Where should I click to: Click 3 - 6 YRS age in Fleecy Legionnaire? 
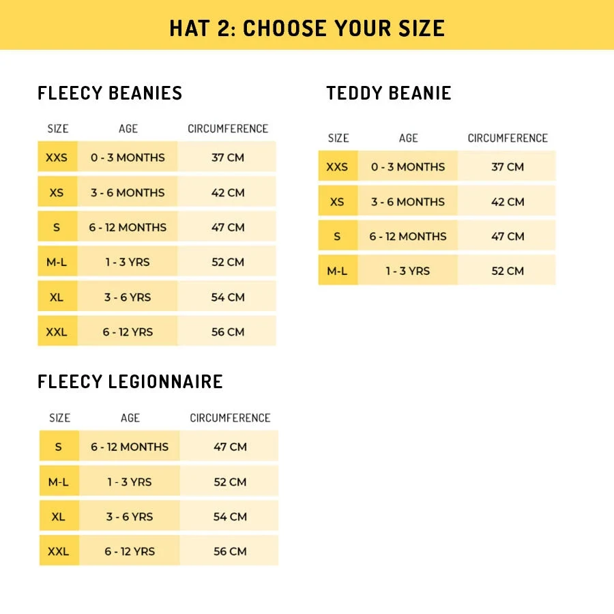pos(130,516)
